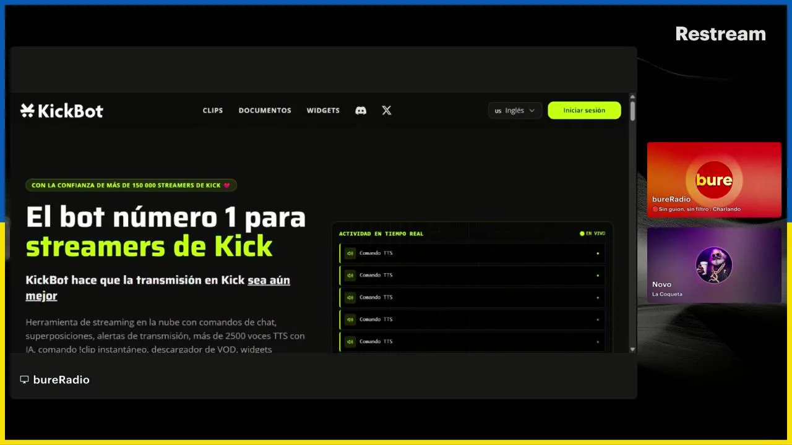Open the Discord icon link
The width and height of the screenshot is (792, 445).
(x=361, y=111)
